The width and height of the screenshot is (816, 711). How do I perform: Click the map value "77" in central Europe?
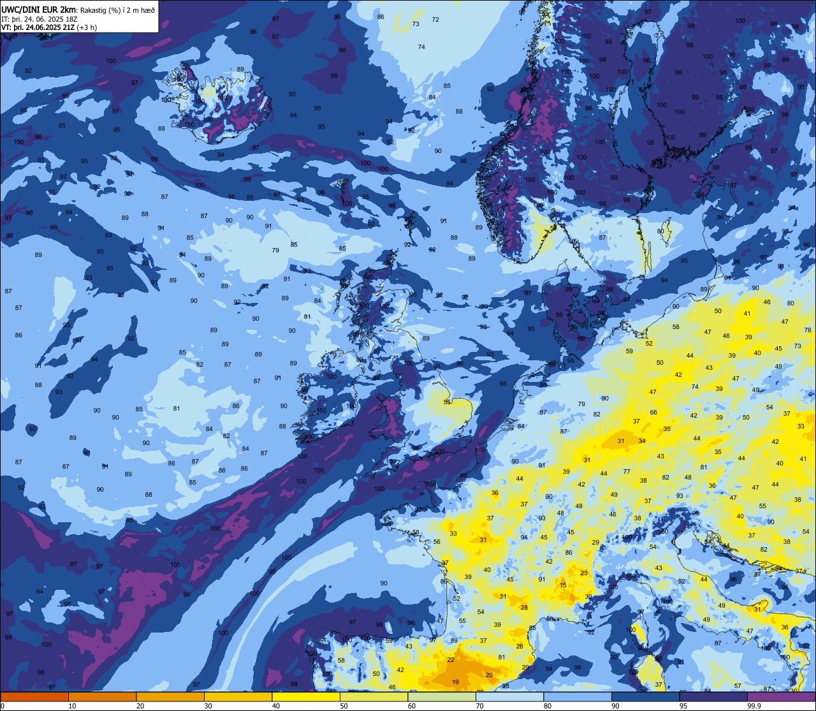(x=627, y=472)
